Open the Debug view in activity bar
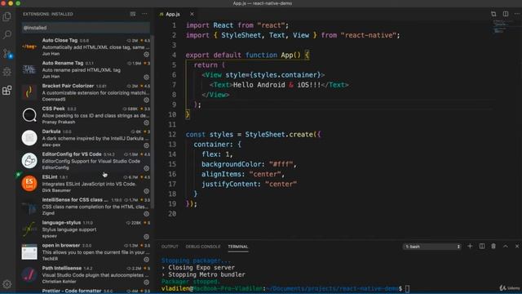 pos(7,71)
